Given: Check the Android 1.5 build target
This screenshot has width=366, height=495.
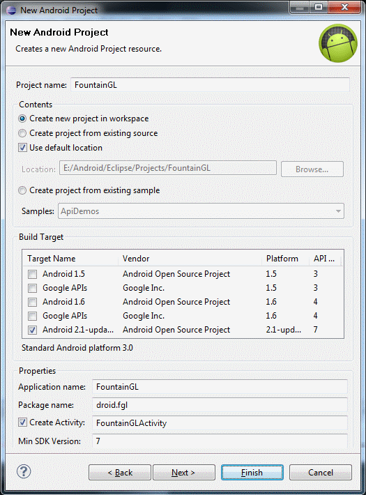Looking at the screenshot, I should (x=32, y=274).
